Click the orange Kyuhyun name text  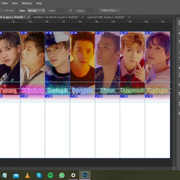pos(157,91)
